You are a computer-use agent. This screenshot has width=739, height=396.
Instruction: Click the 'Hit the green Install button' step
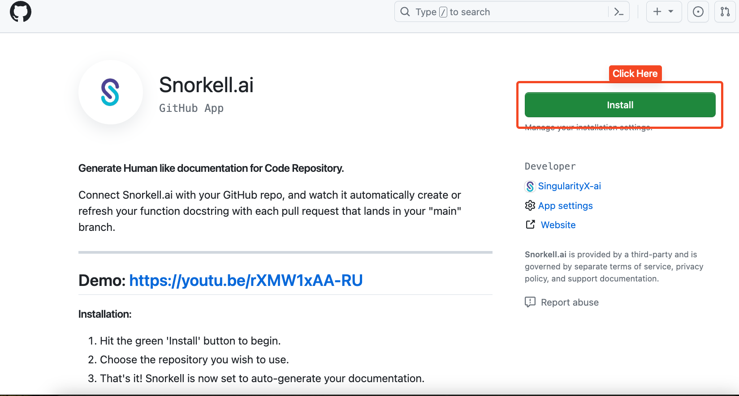click(190, 341)
